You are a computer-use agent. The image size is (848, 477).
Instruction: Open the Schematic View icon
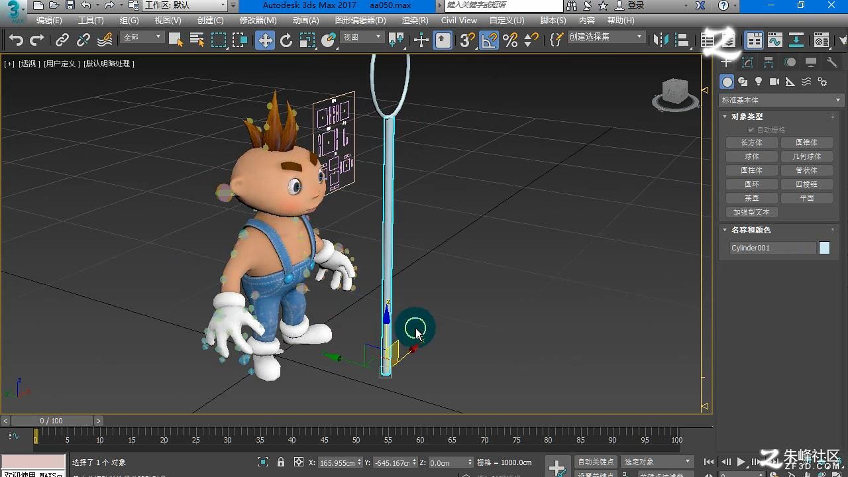pyautogui.click(x=796, y=40)
